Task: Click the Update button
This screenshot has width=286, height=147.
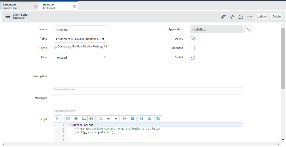Action: (x=261, y=17)
